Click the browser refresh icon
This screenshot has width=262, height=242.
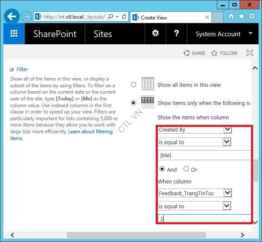124,17
